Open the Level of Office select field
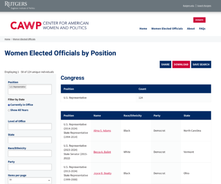 click(30, 126)
